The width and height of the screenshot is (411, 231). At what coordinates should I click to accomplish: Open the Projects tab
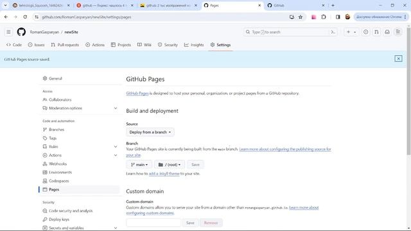point(121,45)
